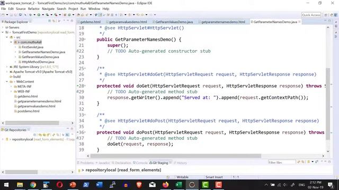This screenshot has width=339, height=190.
Task: Fold the Javadoc comment at line 25
Action: pos(85,69)
